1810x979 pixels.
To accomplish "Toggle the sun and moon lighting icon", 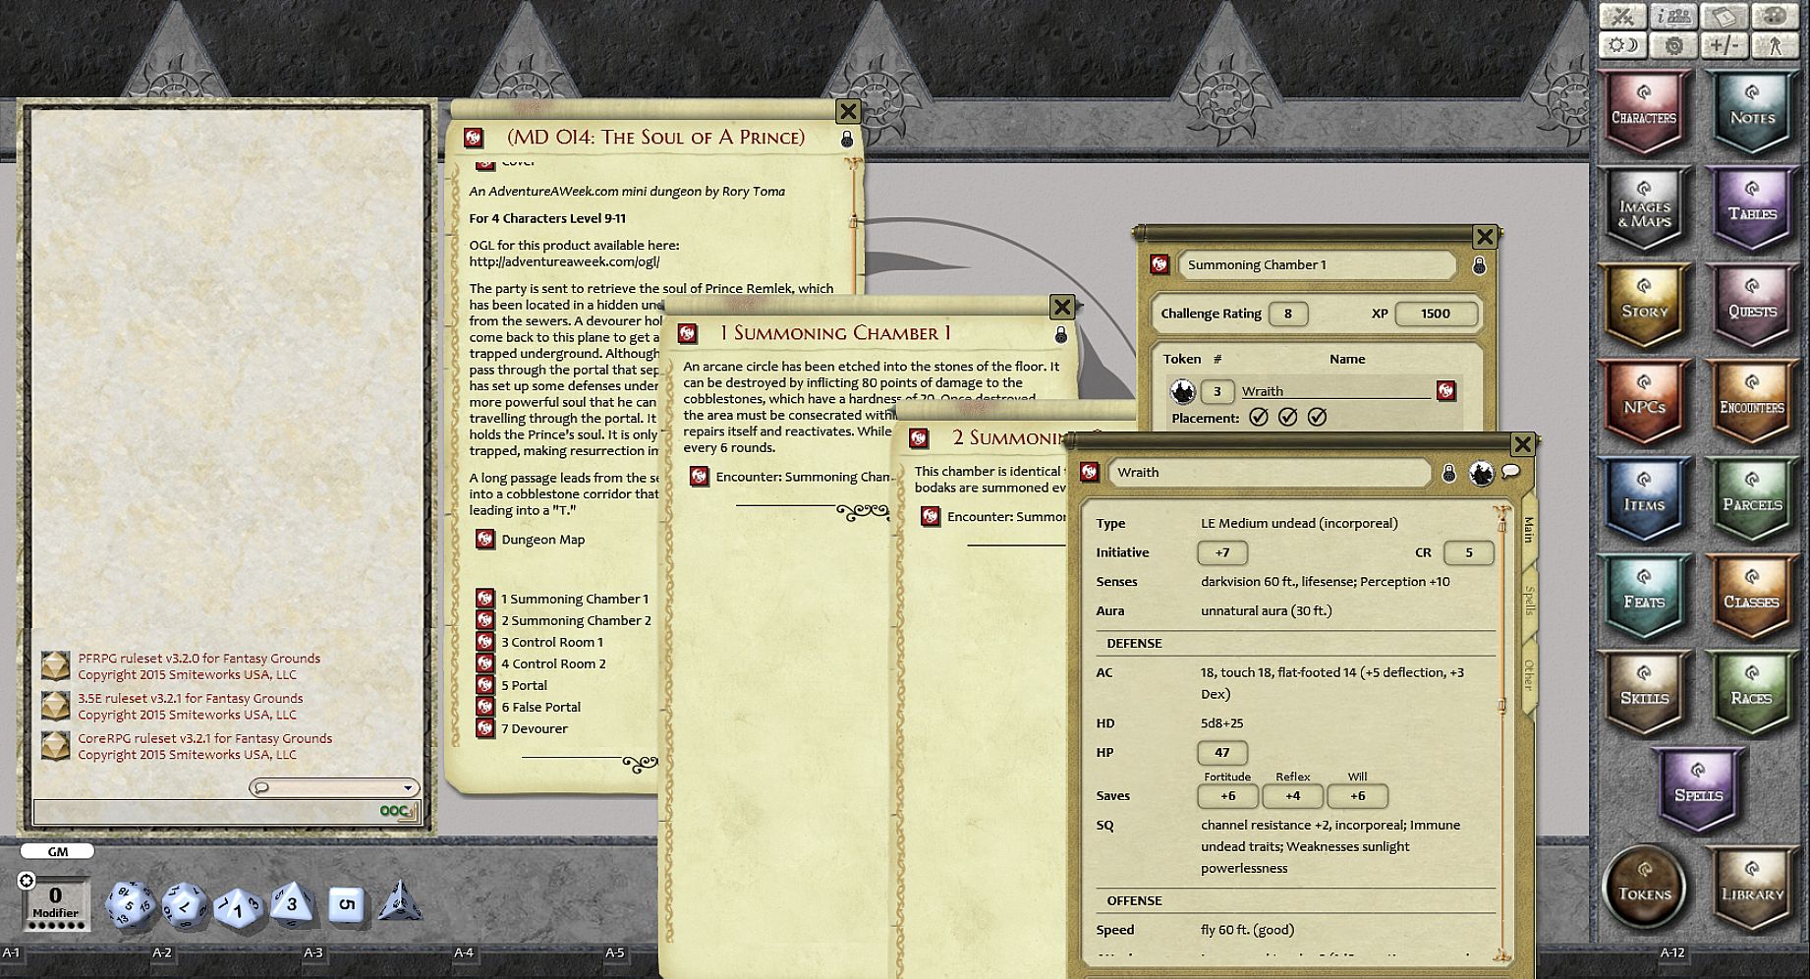I will coord(1622,45).
